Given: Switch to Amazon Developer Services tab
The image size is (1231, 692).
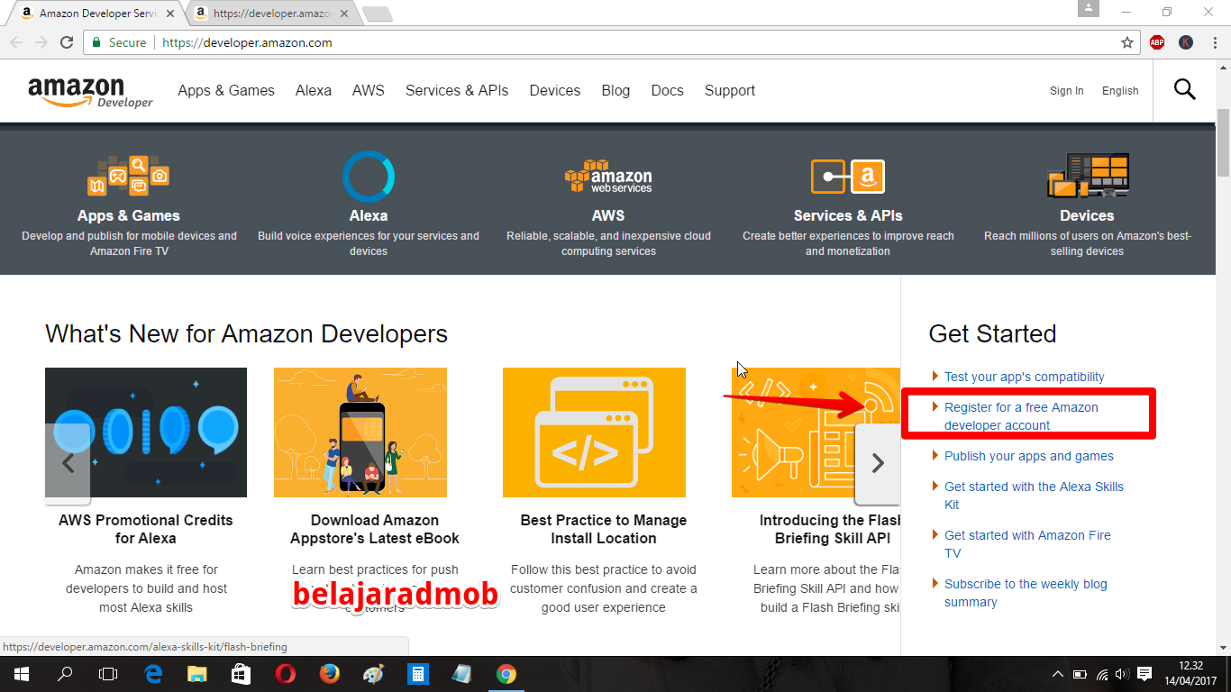Looking at the screenshot, I should coord(96,14).
